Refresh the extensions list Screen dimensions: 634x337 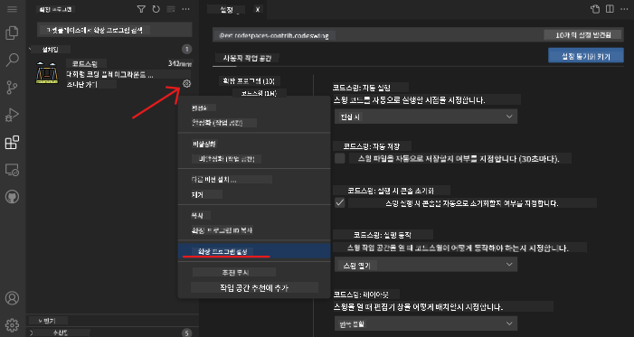click(156, 9)
